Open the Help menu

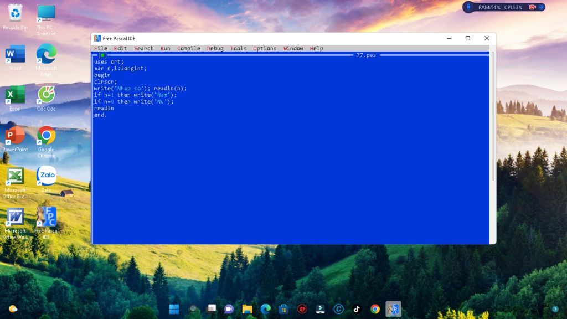[316, 48]
